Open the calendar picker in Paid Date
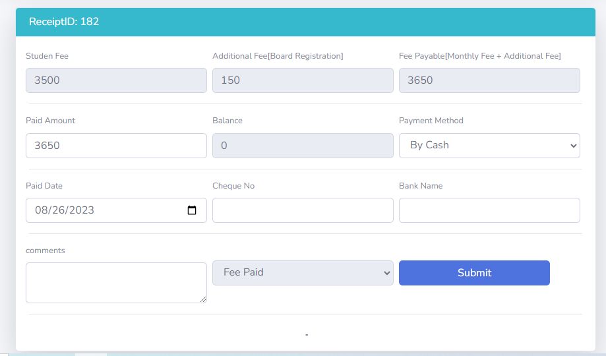606x356 pixels. [192, 210]
